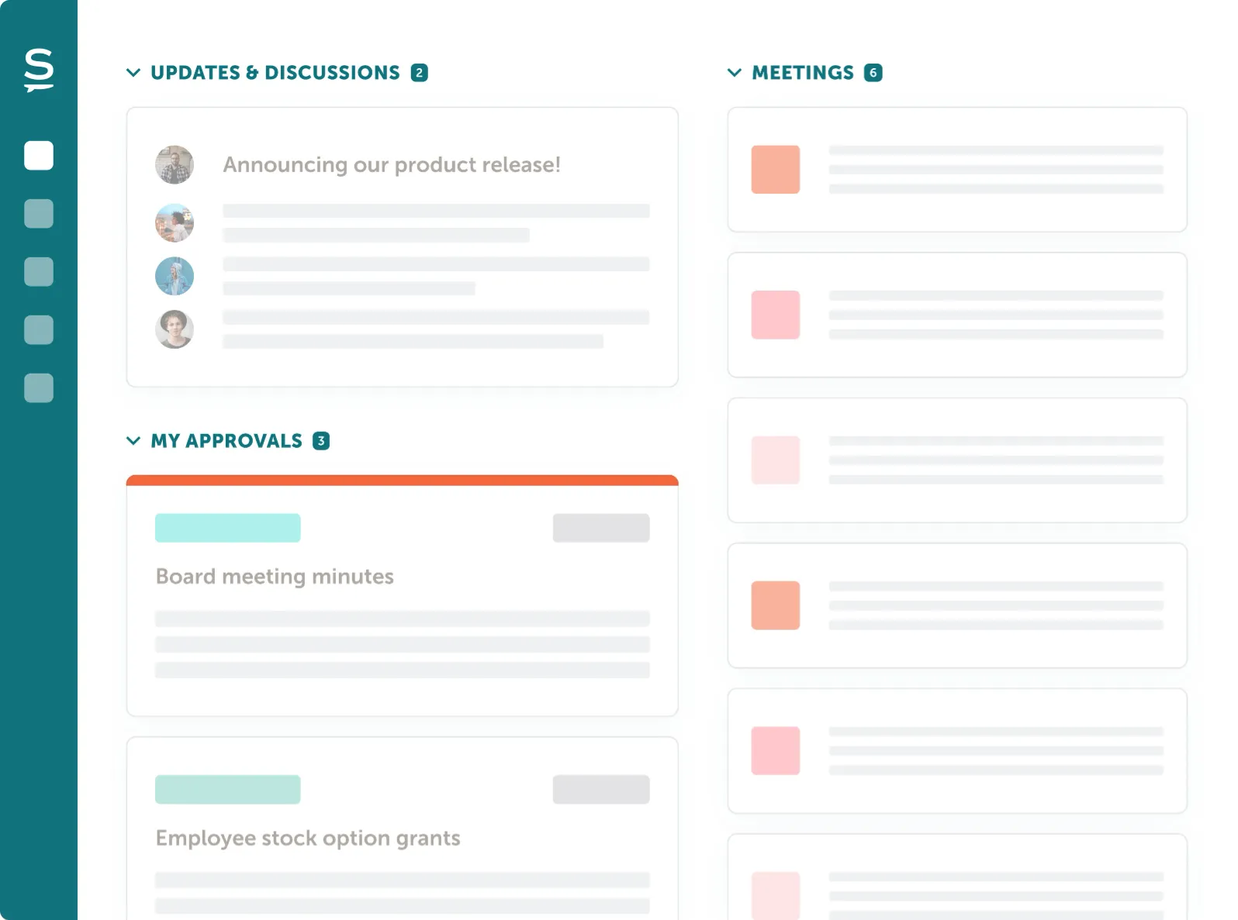Click the gray button on Employee stock card
This screenshot has width=1238, height=920.
coord(601,789)
